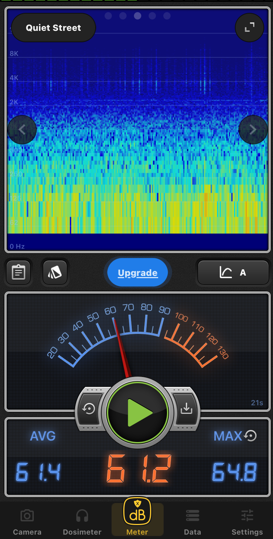The image size is (273, 539).
Task: Select the first page indicator dot
Action: (x=108, y=16)
